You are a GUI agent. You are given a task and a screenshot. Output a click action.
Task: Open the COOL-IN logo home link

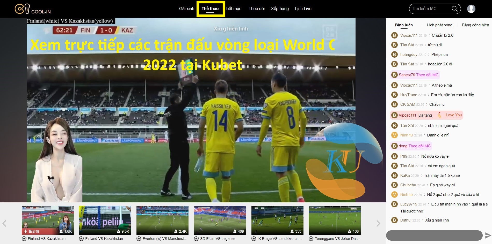[33, 9]
